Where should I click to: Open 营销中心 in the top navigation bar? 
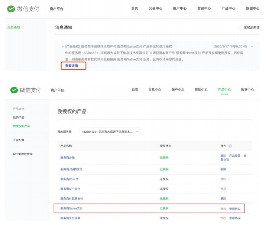[x=204, y=8]
